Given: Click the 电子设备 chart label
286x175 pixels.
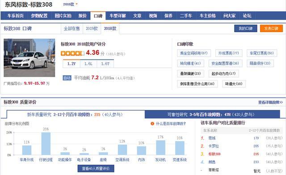Looking at the screenshot, I should (84, 160).
